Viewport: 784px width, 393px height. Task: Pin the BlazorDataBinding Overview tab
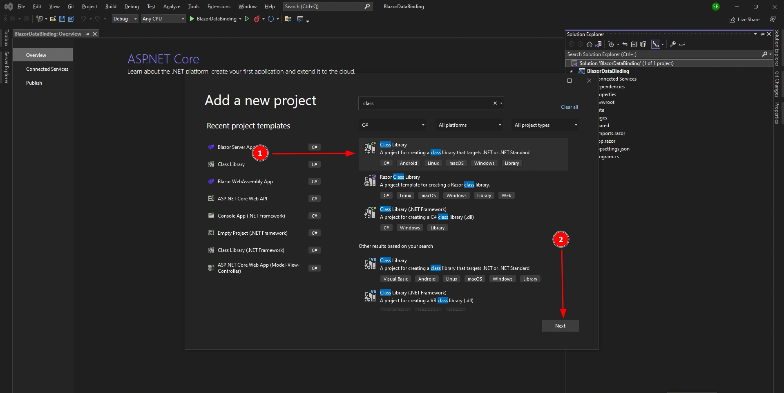[87, 34]
